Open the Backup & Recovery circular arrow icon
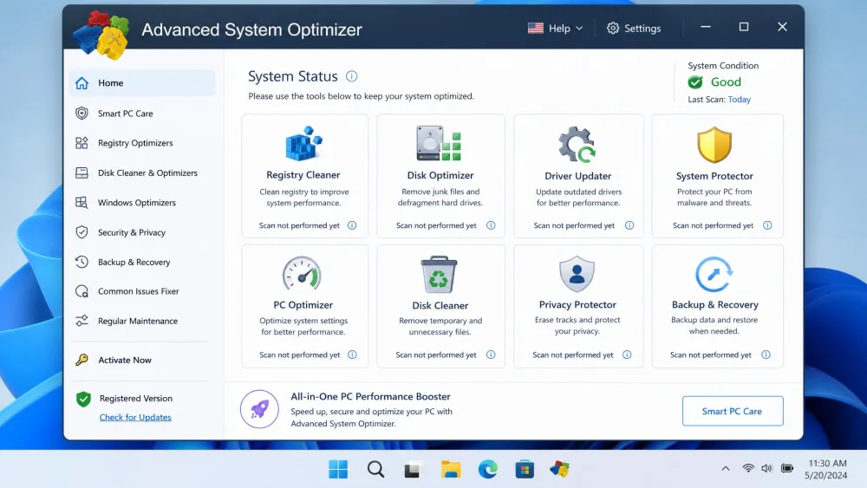867x488 pixels. (714, 274)
